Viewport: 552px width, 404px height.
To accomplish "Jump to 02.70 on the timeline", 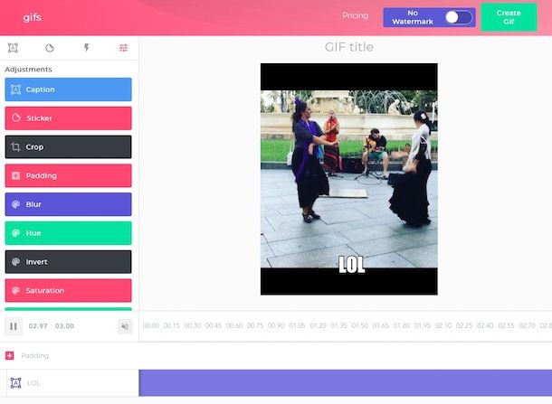I will click(527, 325).
